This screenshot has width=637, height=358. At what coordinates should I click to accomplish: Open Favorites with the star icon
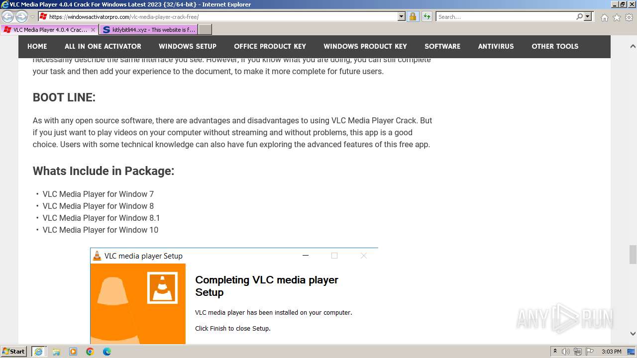pos(617,17)
